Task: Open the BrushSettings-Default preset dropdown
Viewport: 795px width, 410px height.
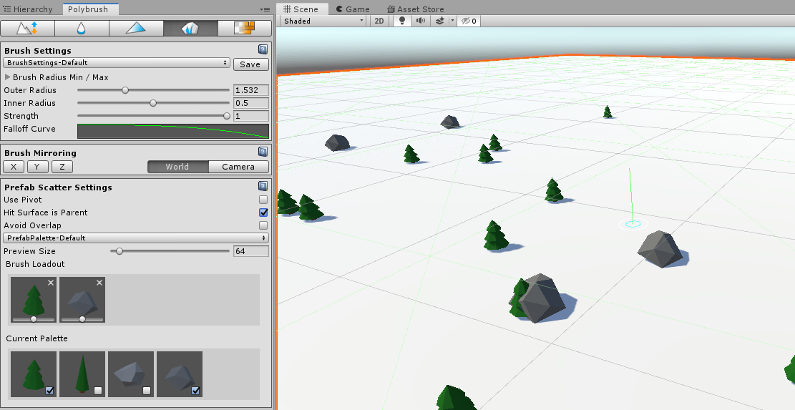Action: coord(116,64)
